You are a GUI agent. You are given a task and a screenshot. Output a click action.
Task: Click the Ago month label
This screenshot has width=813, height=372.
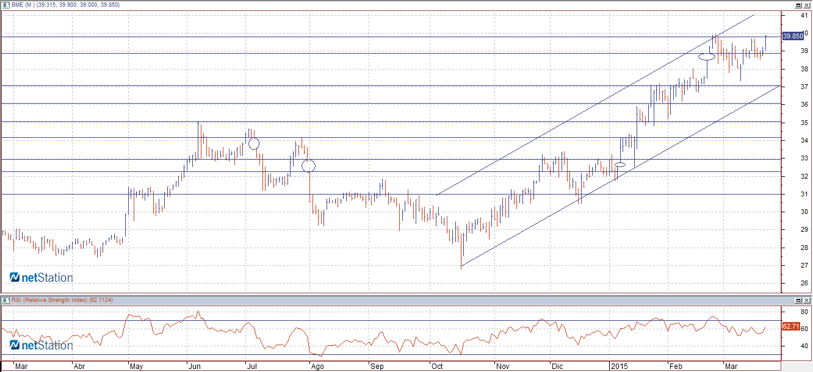pyautogui.click(x=317, y=367)
